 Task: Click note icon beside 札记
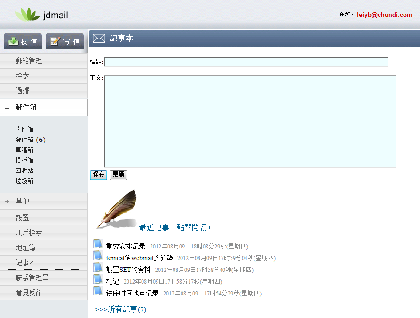(x=97, y=279)
